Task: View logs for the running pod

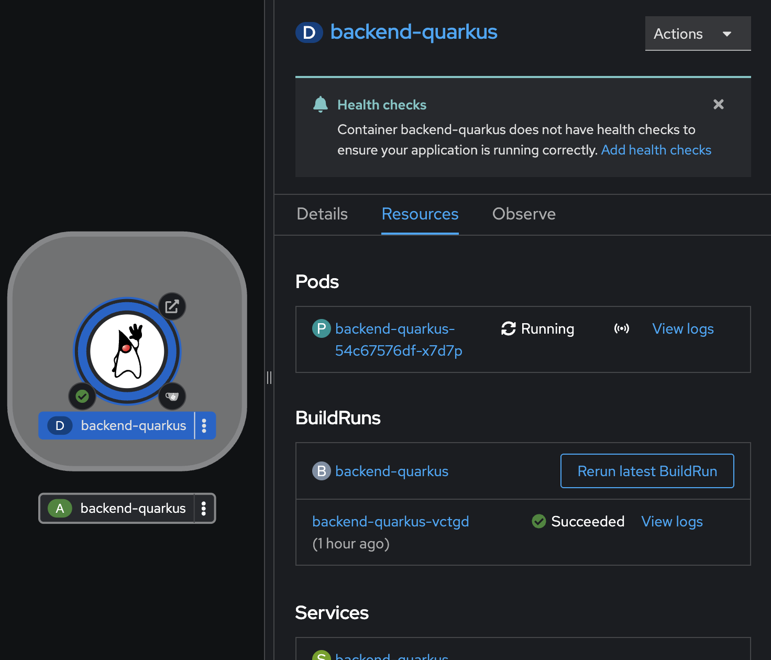Action: click(x=683, y=329)
